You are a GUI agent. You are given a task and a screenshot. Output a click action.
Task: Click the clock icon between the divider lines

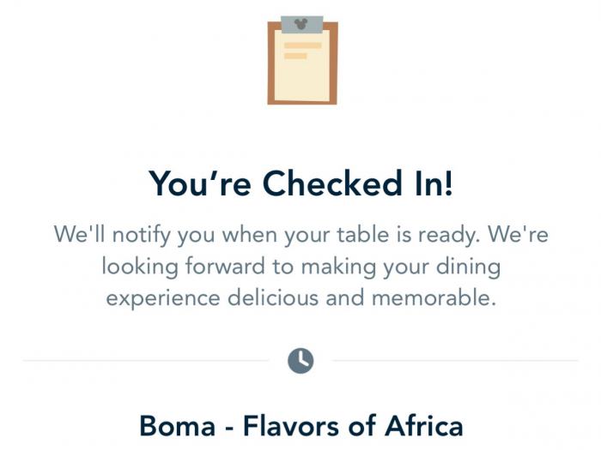(300, 361)
